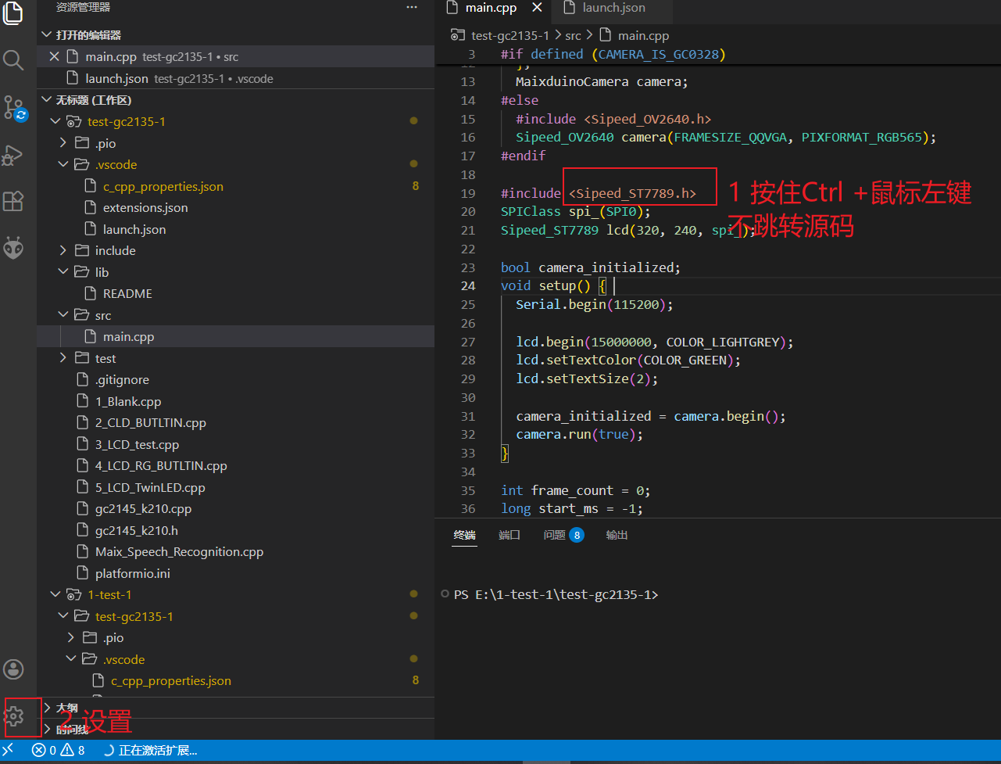Collapse the 1-test-1 workspace folder
The image size is (1001, 764).
coord(235,595)
